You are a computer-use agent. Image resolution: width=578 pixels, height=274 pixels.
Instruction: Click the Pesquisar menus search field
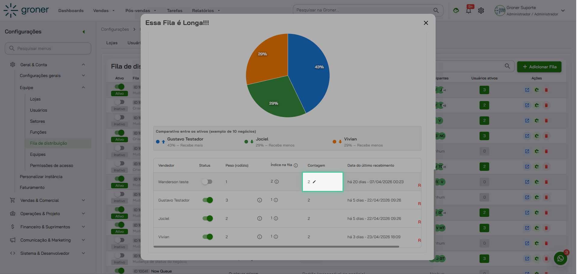(x=48, y=48)
